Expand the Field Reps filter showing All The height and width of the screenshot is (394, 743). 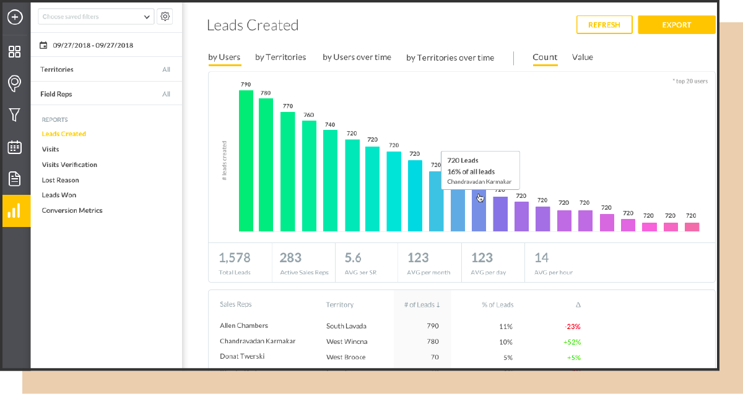click(x=106, y=93)
